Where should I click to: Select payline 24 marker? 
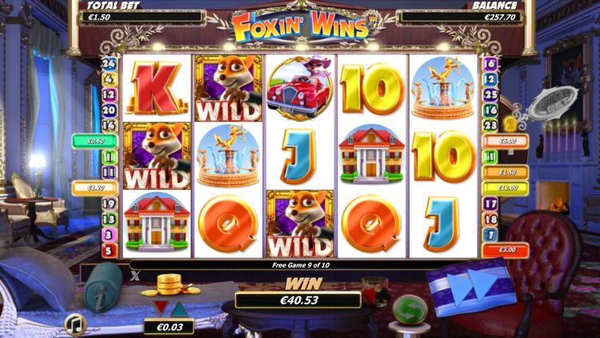109,63
